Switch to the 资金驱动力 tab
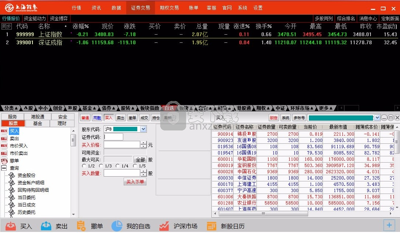The image size is (400, 233). coord(35,18)
